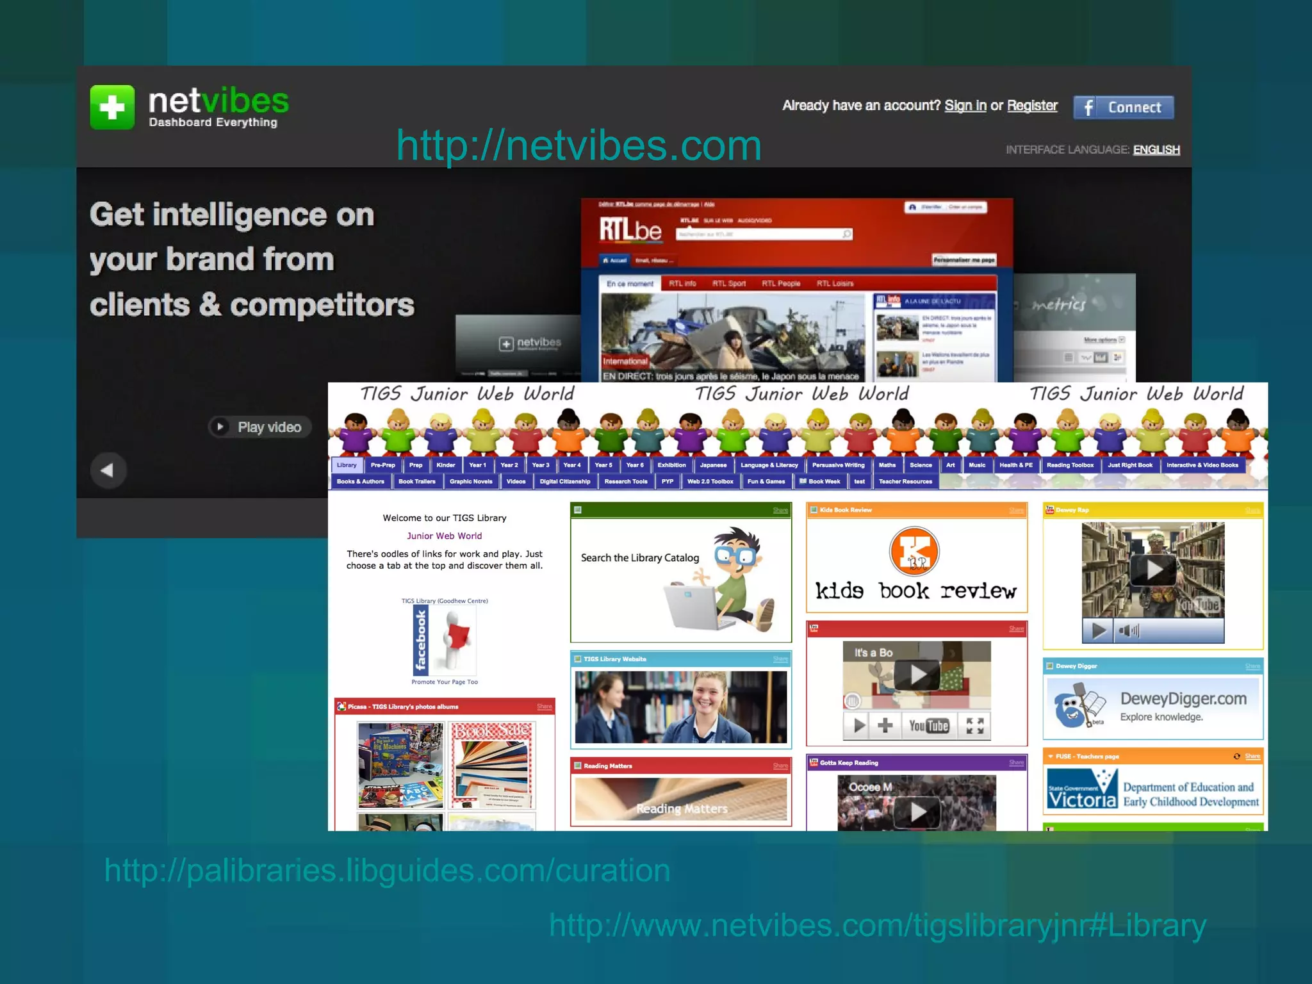Click the Facebook Connect button
The height and width of the screenshot is (984, 1312).
1123,107
